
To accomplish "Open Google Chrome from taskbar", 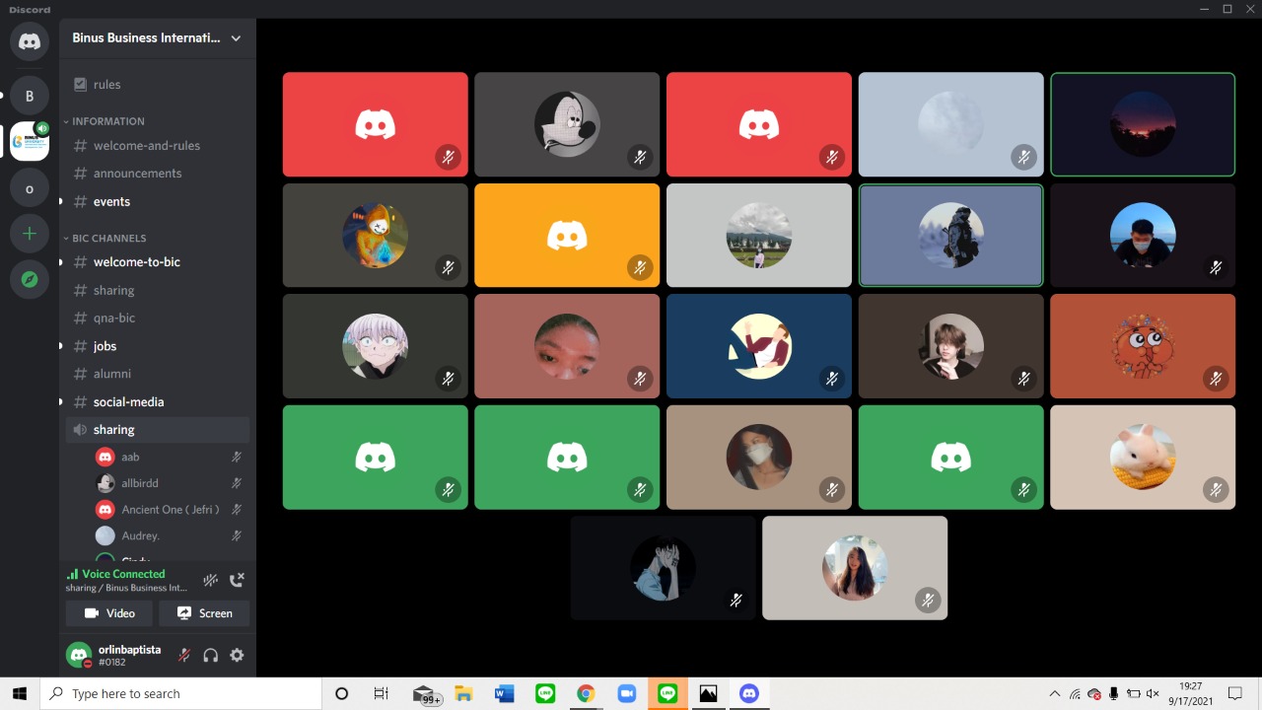I will [586, 694].
